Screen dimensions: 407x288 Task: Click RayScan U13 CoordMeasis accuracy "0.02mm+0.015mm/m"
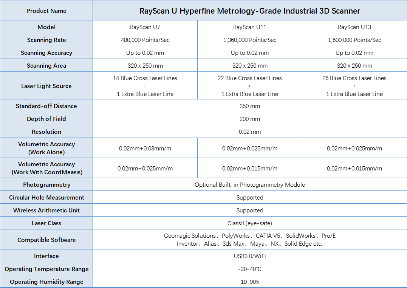(x=354, y=168)
